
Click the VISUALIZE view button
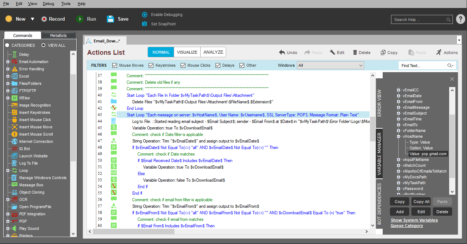[x=187, y=52]
